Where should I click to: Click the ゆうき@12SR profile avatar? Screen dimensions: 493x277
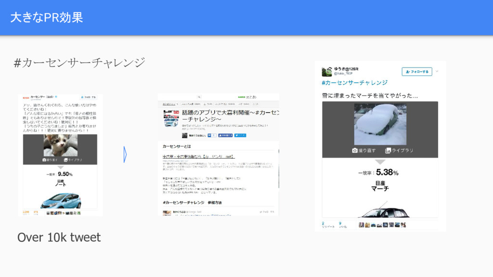(327, 71)
